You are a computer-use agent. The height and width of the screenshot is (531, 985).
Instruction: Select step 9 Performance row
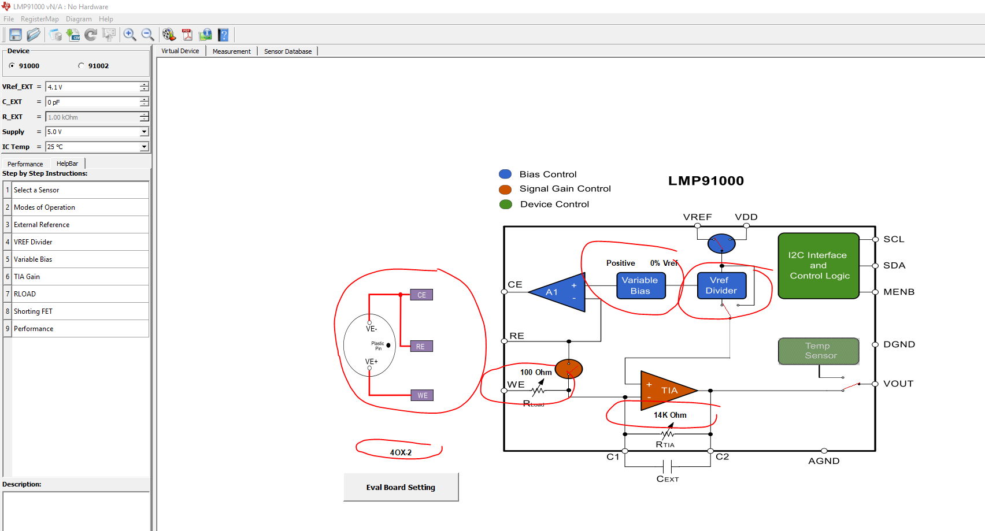(76, 329)
